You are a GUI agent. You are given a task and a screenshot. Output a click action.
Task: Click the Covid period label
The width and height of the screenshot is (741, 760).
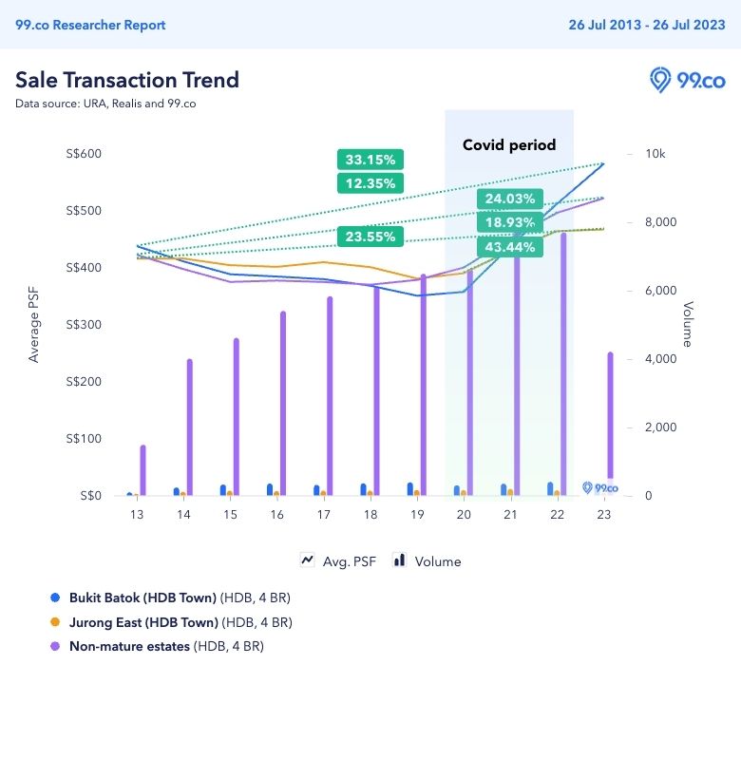(509, 145)
